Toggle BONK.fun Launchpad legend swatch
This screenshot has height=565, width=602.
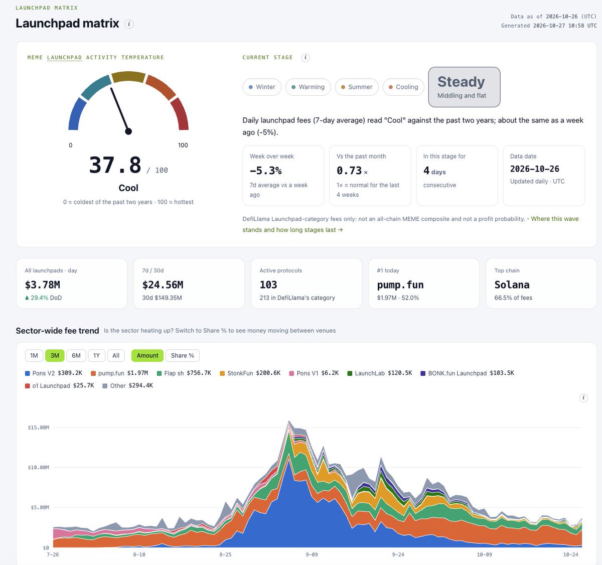[x=423, y=373]
